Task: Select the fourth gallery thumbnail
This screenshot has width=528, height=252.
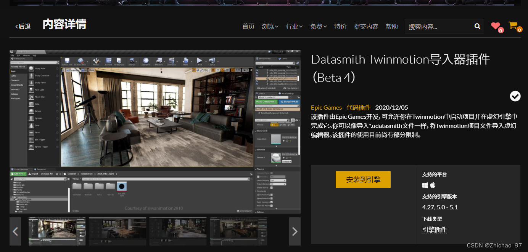Action: point(238,231)
